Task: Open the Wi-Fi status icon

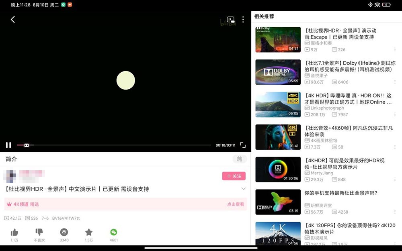Action: point(377,4)
